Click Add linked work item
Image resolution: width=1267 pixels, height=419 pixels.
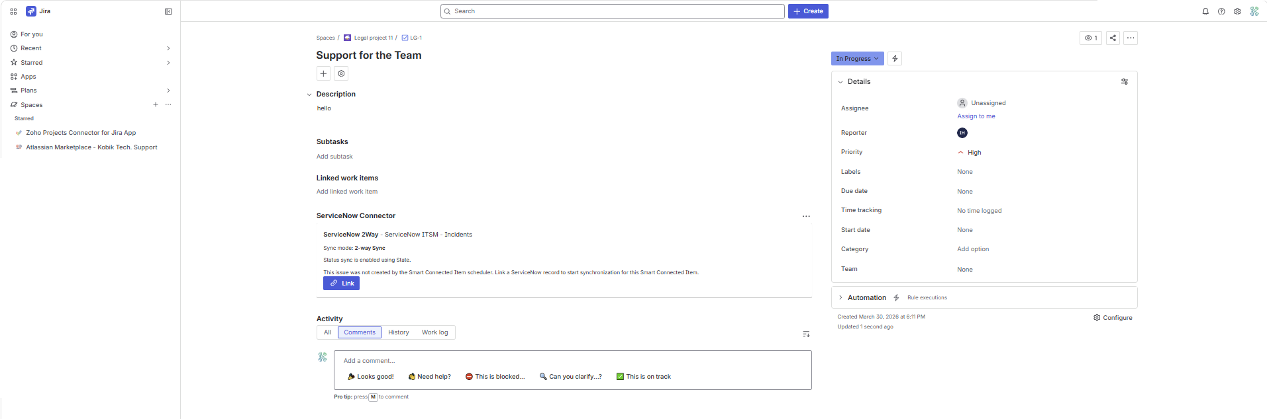(x=347, y=192)
